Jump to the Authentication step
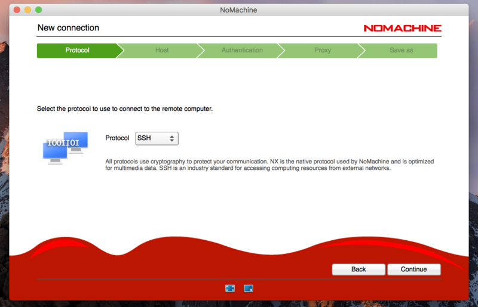This screenshot has height=307, width=478. pyautogui.click(x=242, y=50)
